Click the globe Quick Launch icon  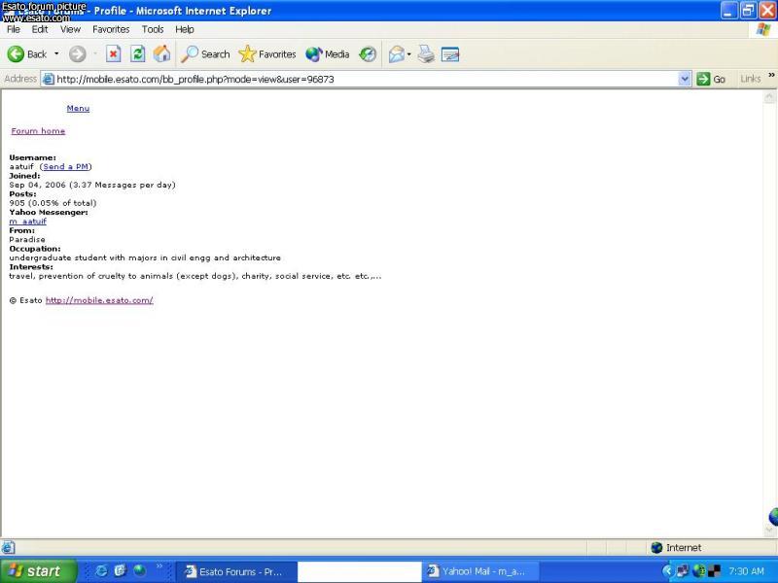pyautogui.click(x=139, y=570)
